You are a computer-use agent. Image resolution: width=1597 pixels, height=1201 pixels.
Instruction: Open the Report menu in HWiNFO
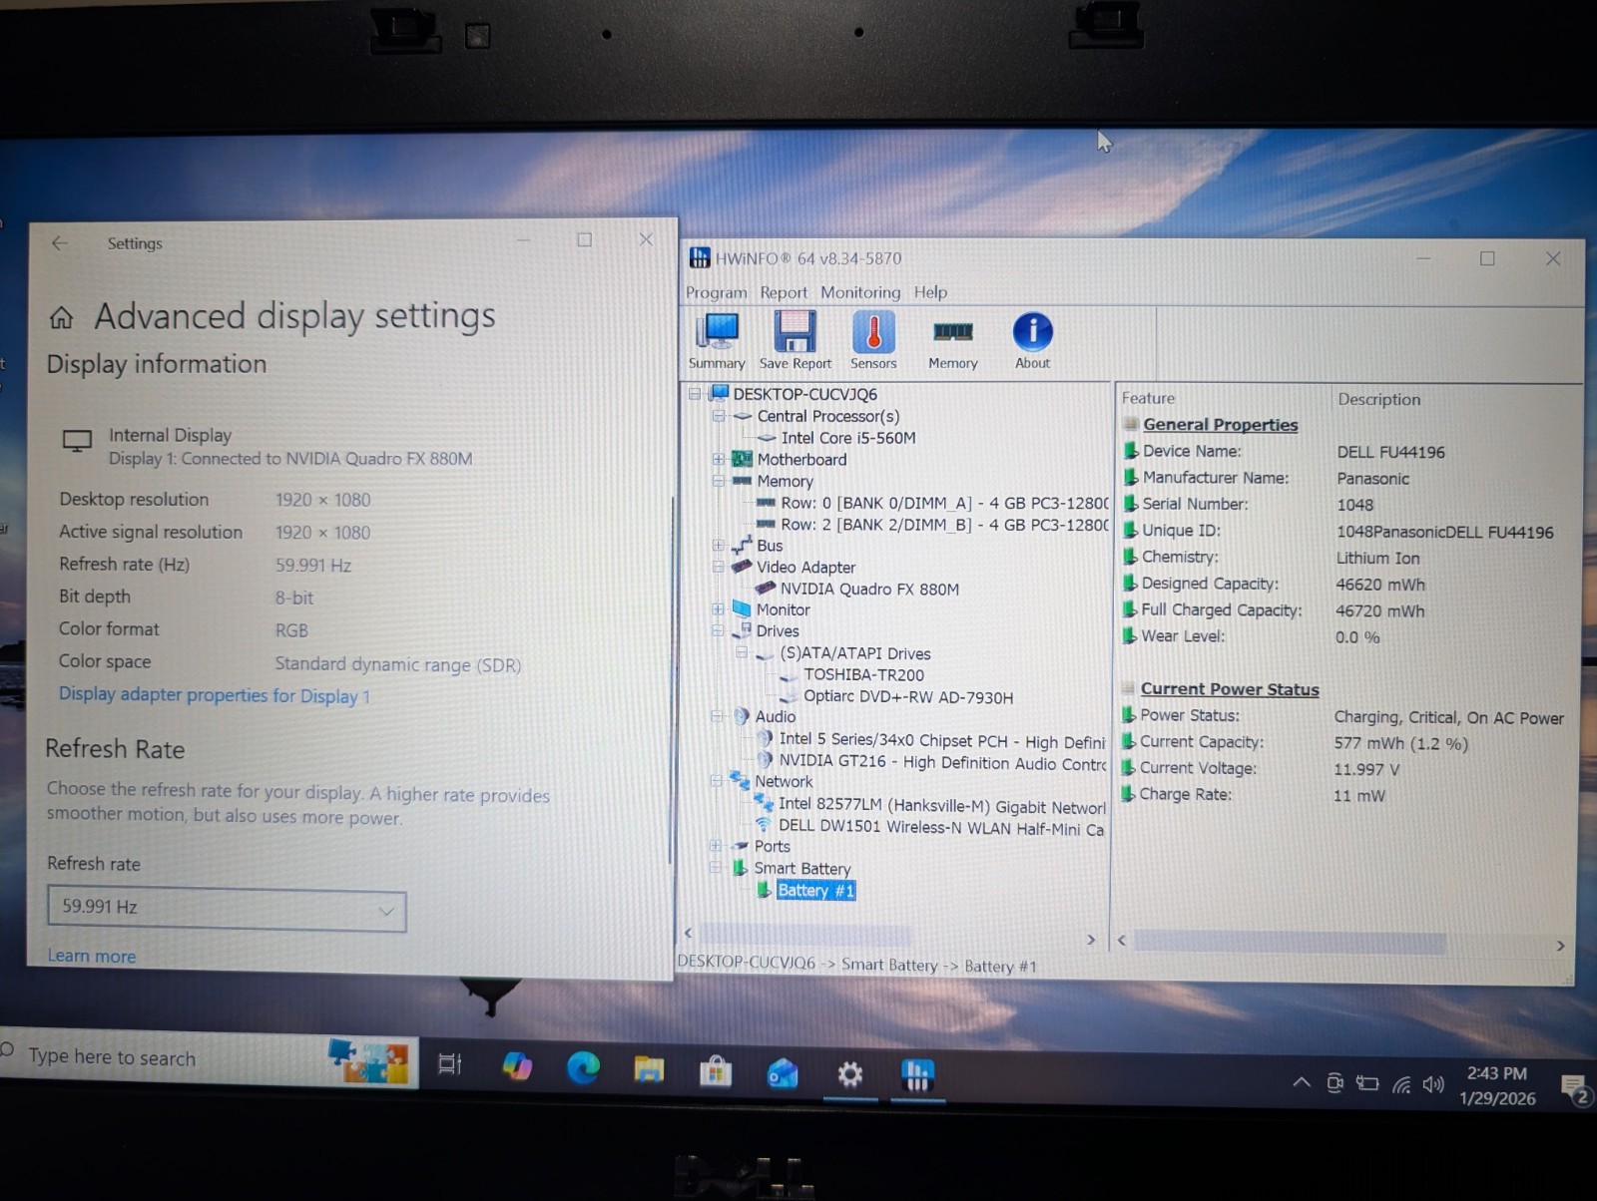pyautogui.click(x=784, y=292)
